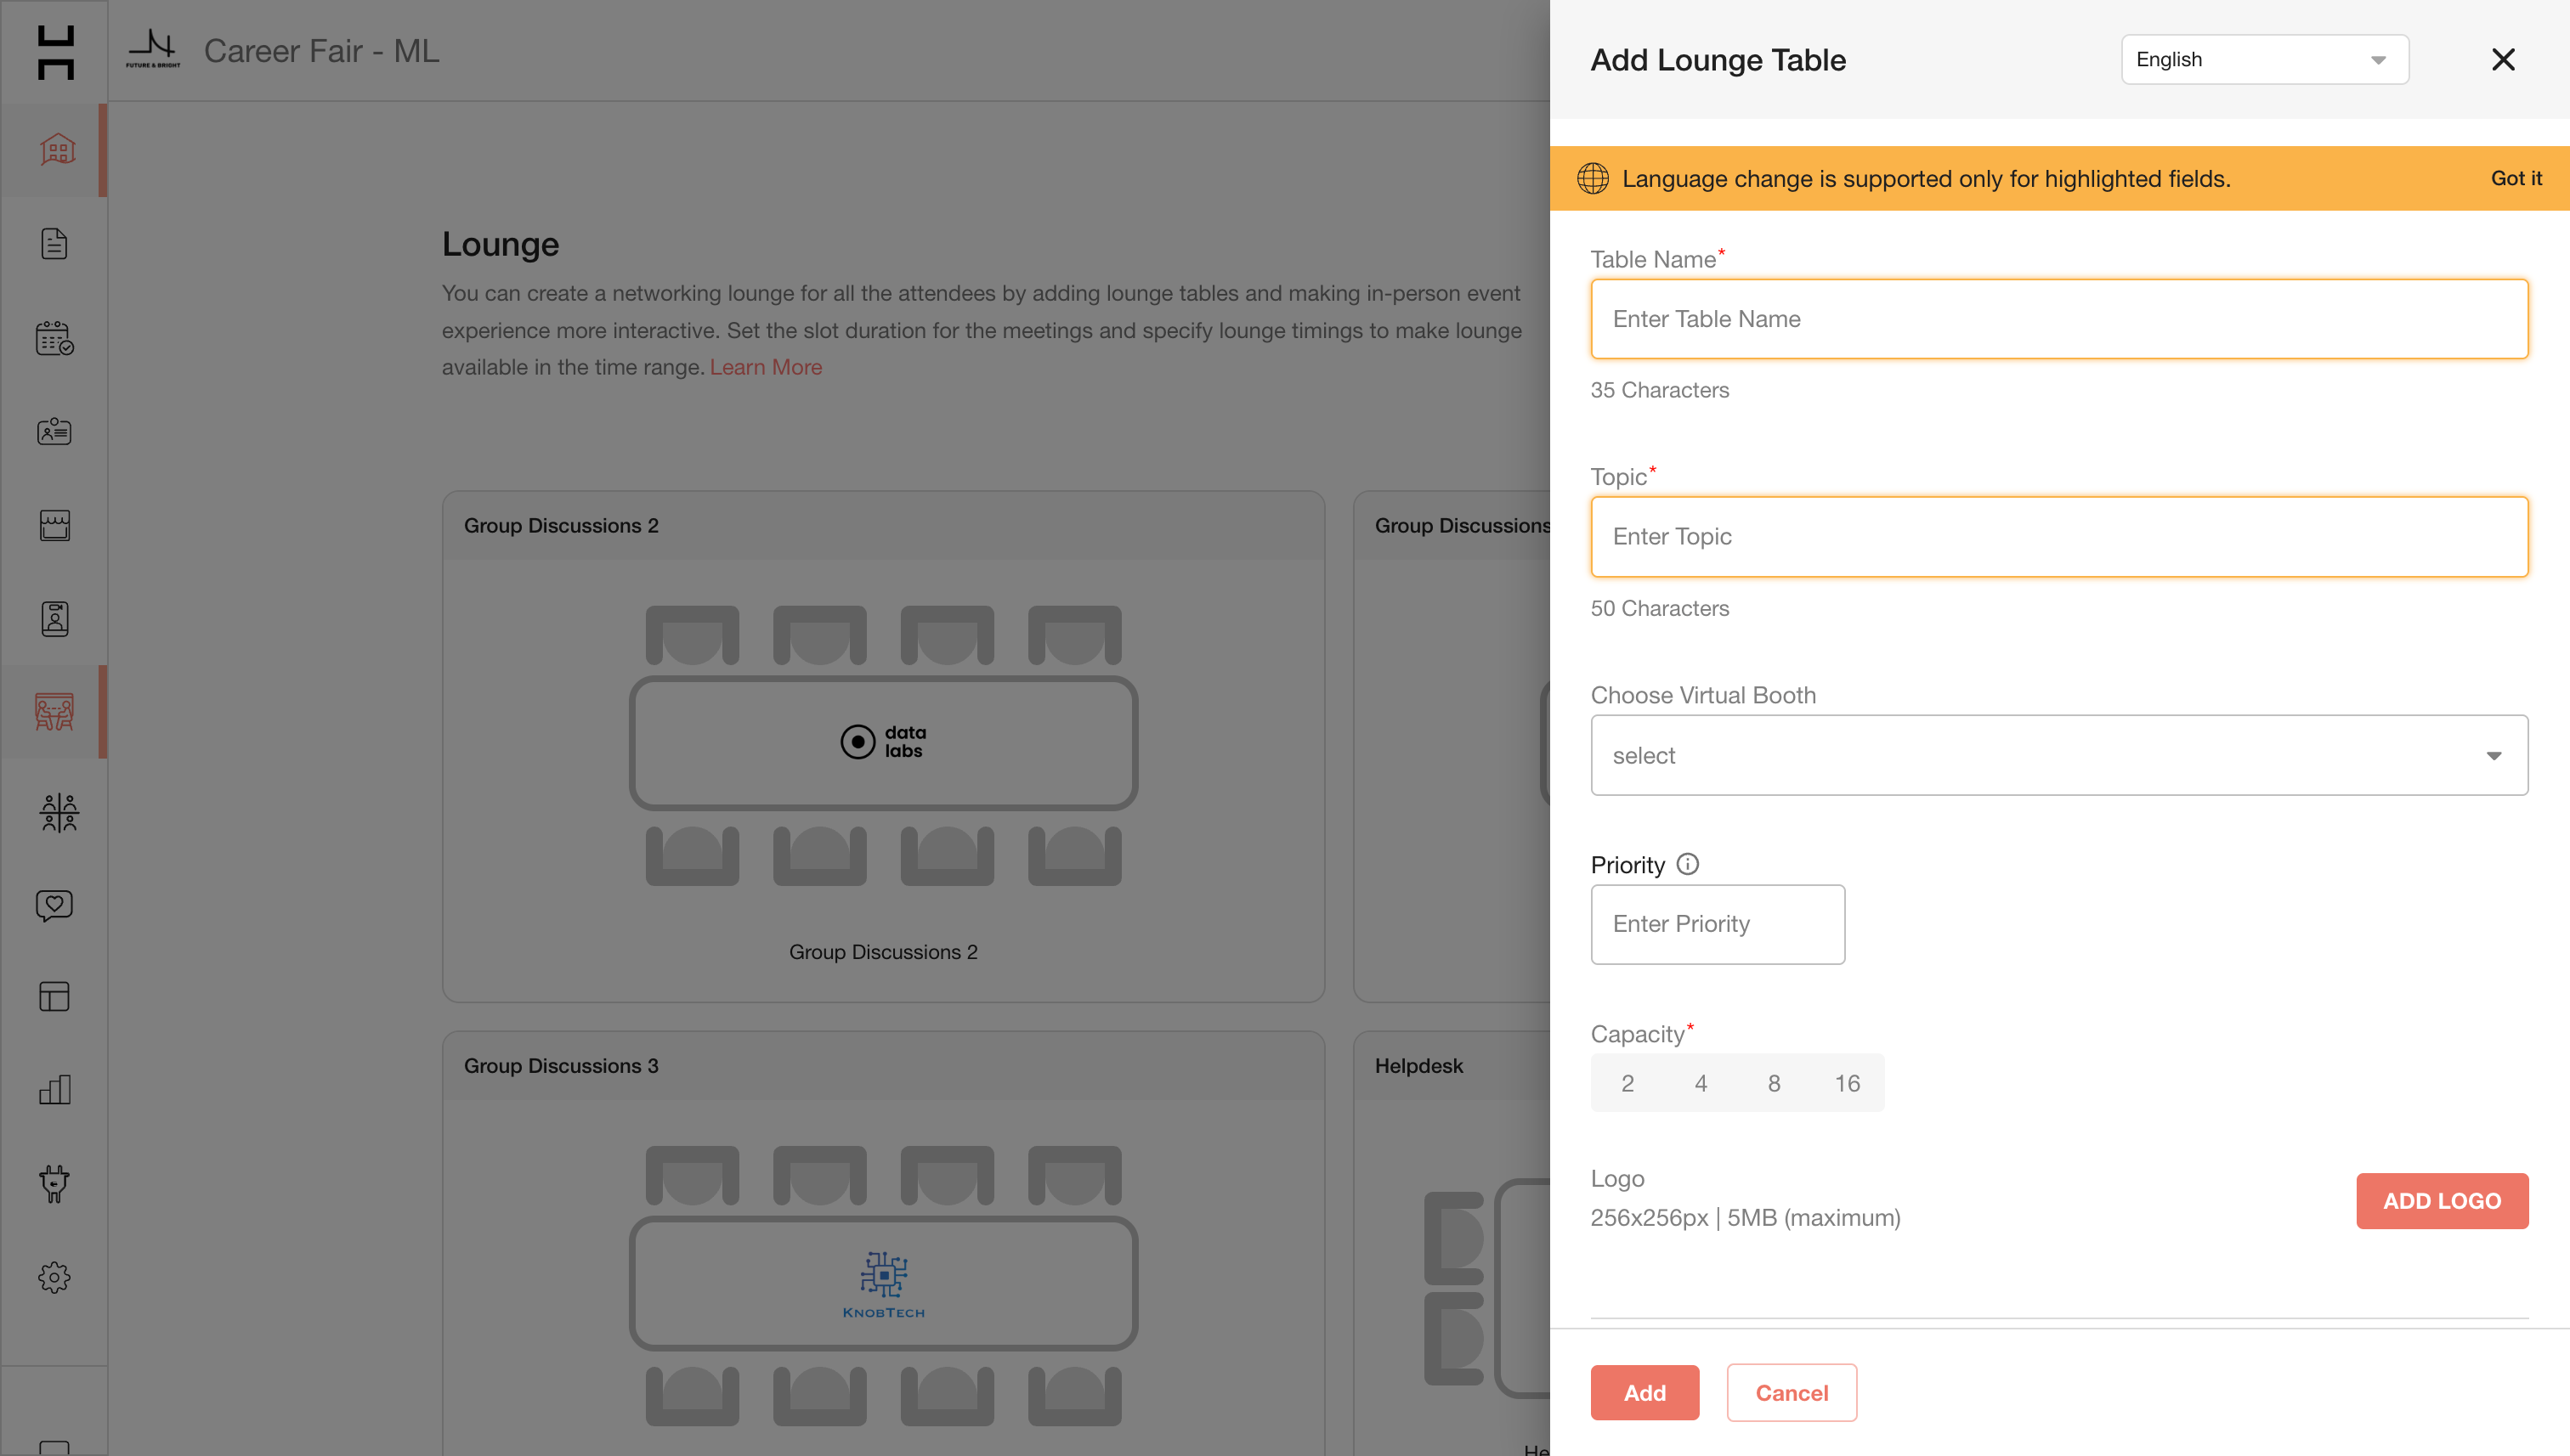2570x1456 pixels.
Task: Close the Add Lounge Table panel
Action: (2503, 59)
